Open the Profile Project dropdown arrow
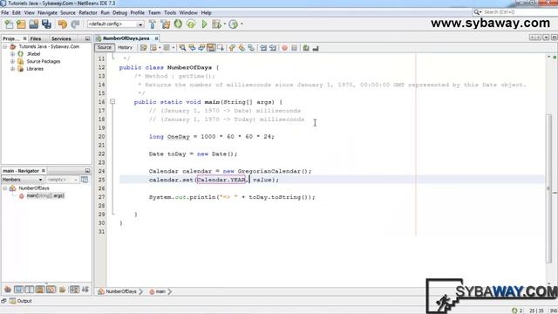Viewport: 558px width, 314px height. pyautogui.click(x=242, y=24)
